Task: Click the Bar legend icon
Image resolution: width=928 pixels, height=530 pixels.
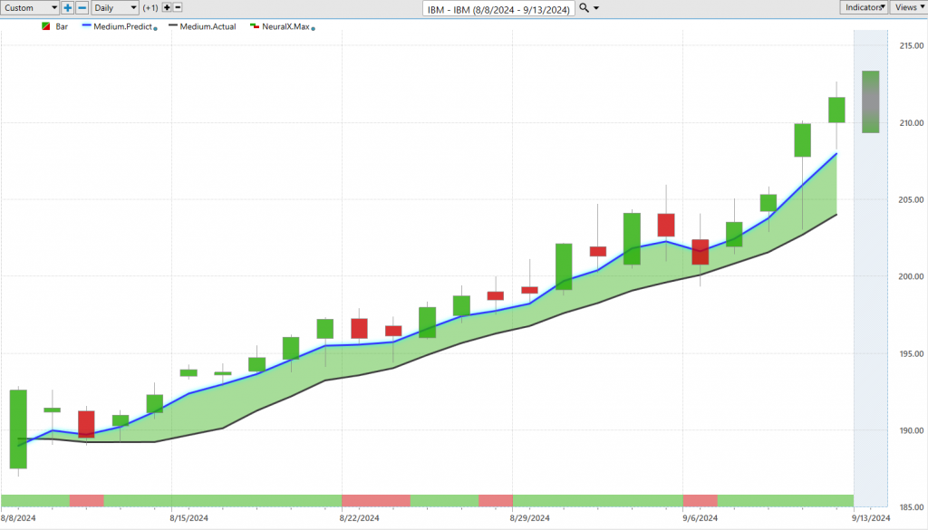Action: coord(46,26)
